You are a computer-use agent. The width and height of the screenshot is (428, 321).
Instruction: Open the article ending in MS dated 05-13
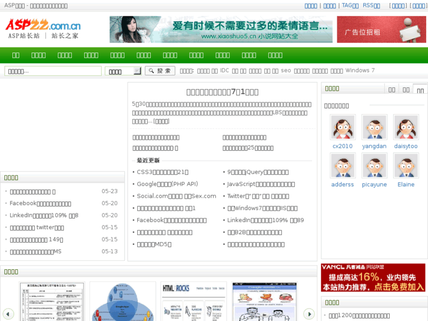(35, 251)
